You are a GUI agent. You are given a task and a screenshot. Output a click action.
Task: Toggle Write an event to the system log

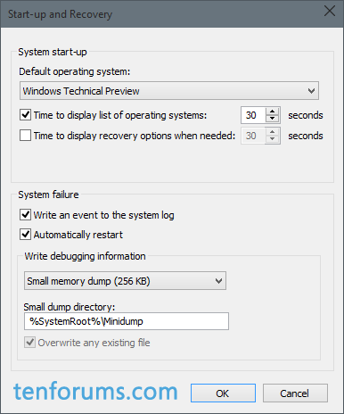click(25, 214)
